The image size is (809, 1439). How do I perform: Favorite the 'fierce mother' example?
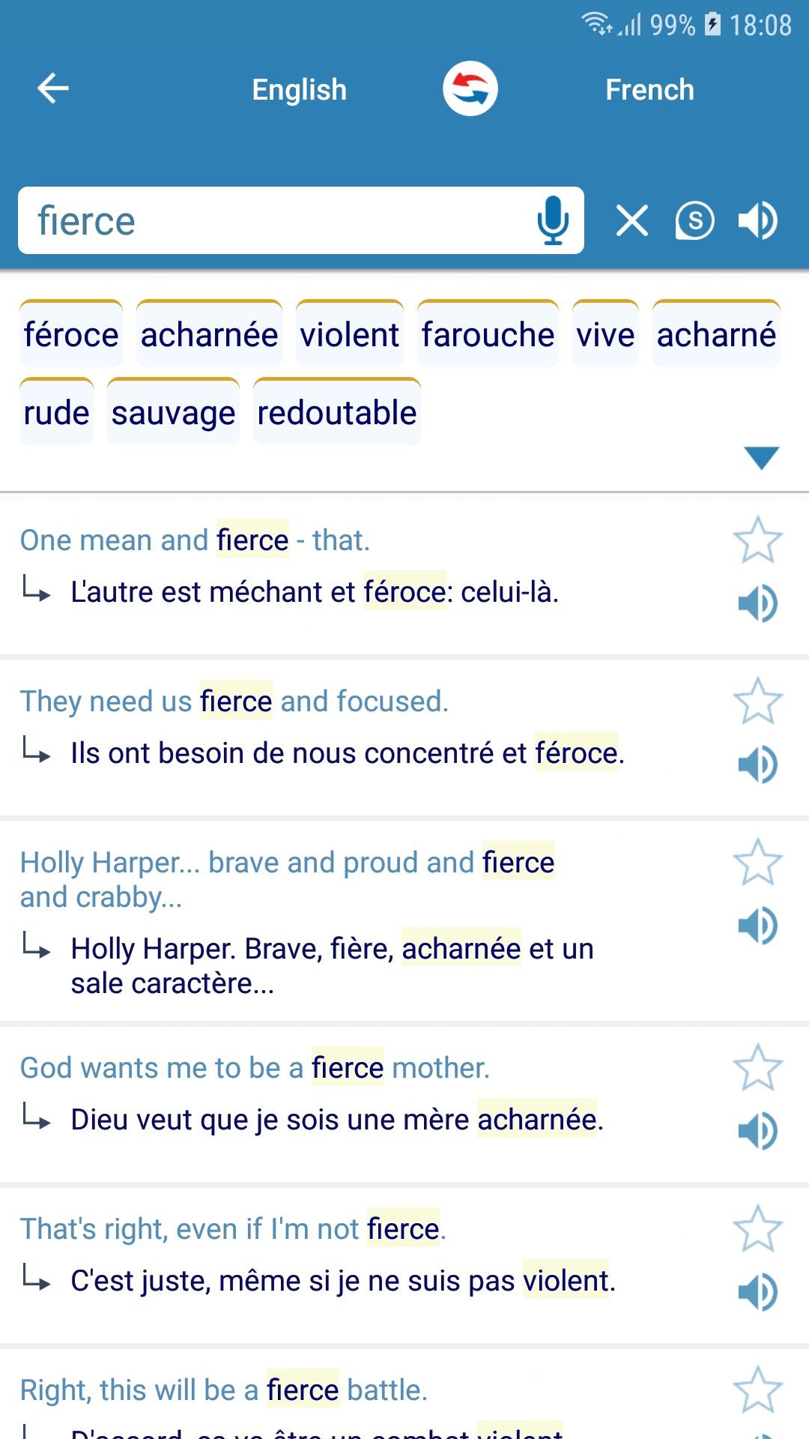pos(758,1070)
